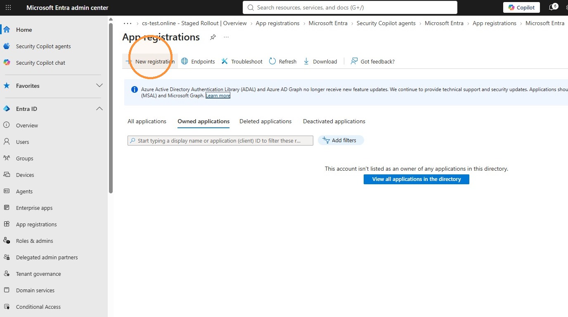Click the Groups people icon
The height and width of the screenshot is (317, 568).
click(7, 158)
